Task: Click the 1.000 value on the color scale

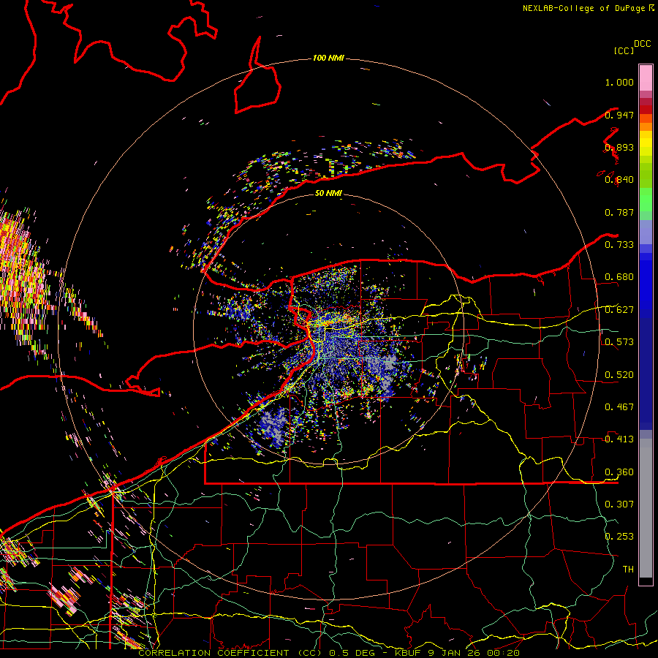Action: [x=619, y=82]
